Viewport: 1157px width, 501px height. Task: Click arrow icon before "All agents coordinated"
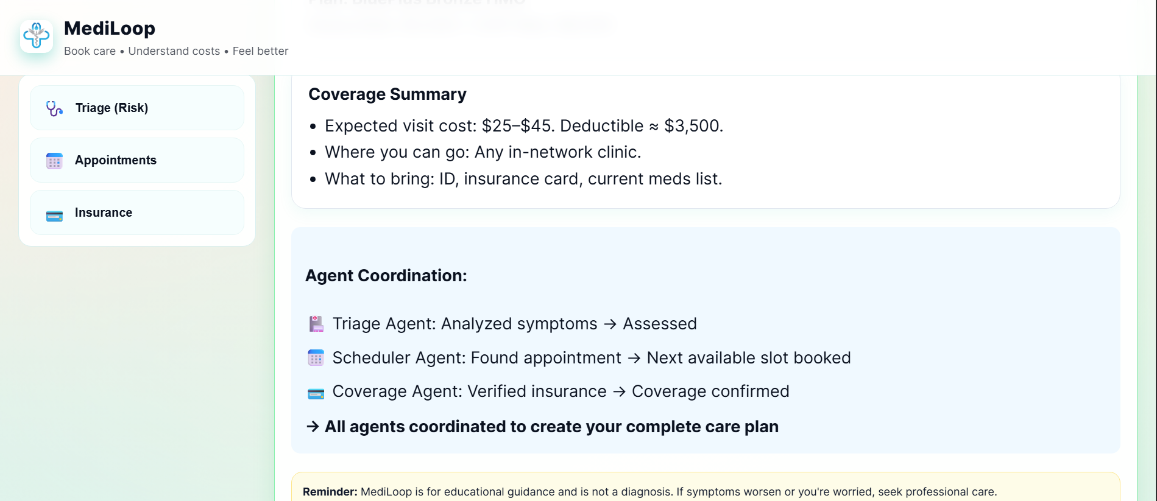coord(313,427)
